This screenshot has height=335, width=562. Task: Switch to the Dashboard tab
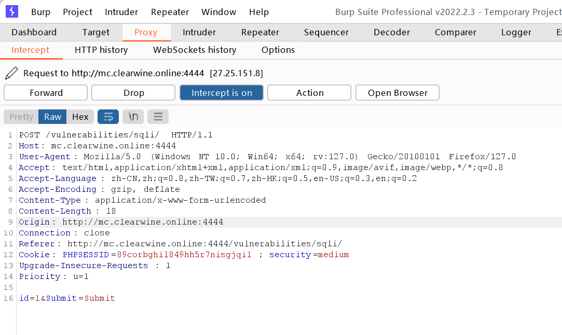pyautogui.click(x=34, y=32)
